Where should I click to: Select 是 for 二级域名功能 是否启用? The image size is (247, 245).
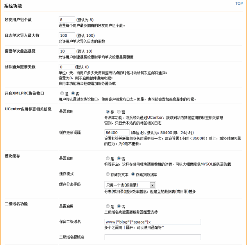pyautogui.click(x=107, y=206)
